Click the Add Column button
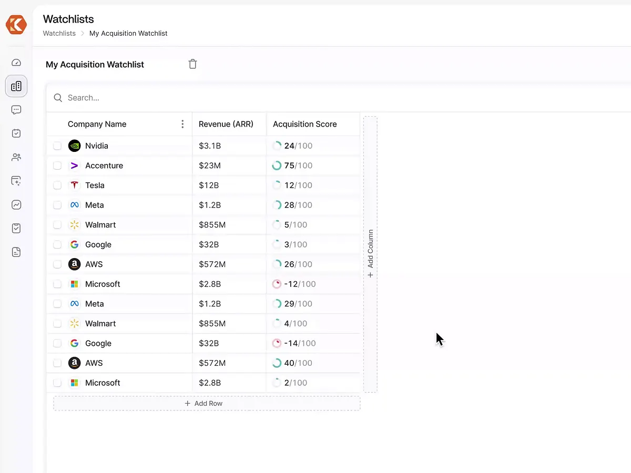Screen dimensions: 631x473 click(x=370, y=254)
